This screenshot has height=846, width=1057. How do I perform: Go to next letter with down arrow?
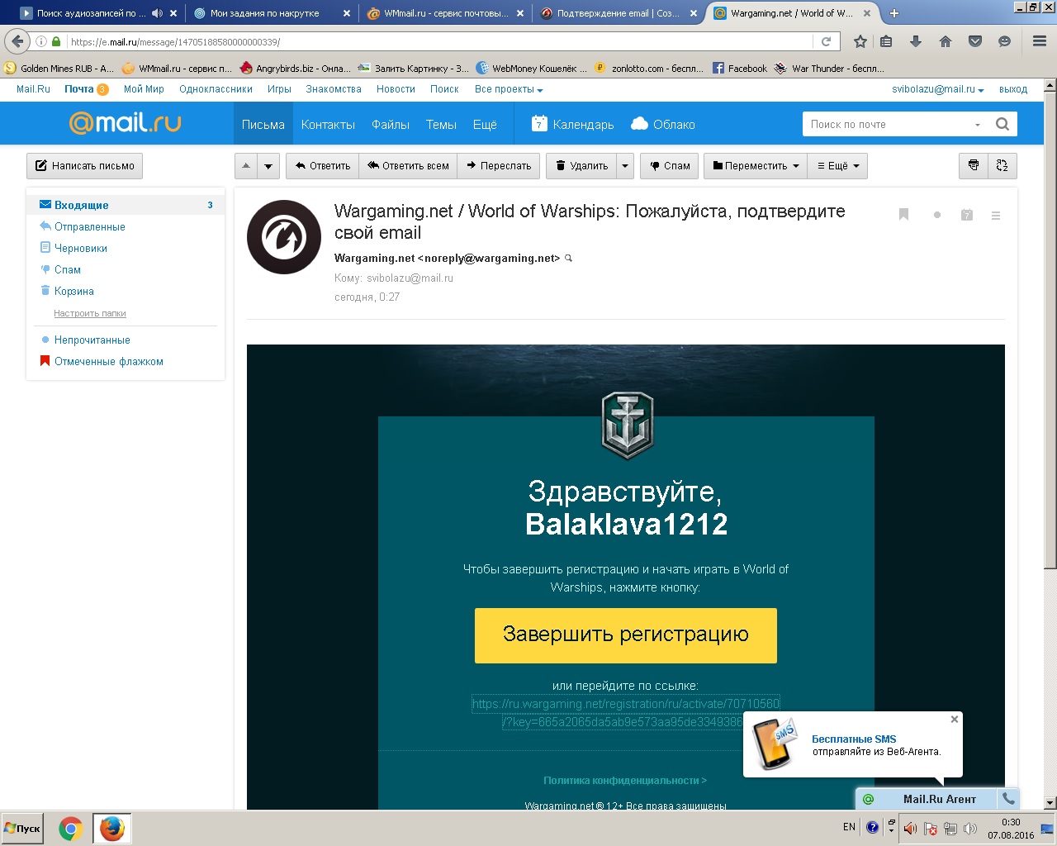pyautogui.click(x=268, y=165)
